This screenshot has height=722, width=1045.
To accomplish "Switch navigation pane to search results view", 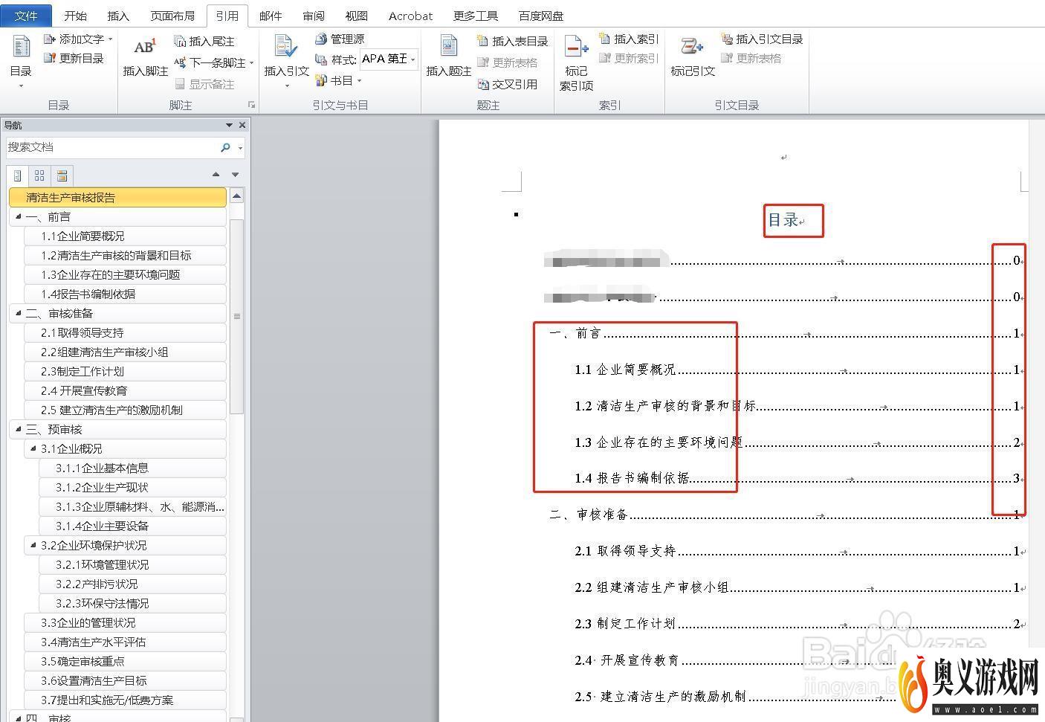I will 62,175.
